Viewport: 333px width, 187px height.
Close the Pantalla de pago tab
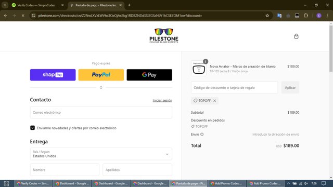(x=120, y=5)
